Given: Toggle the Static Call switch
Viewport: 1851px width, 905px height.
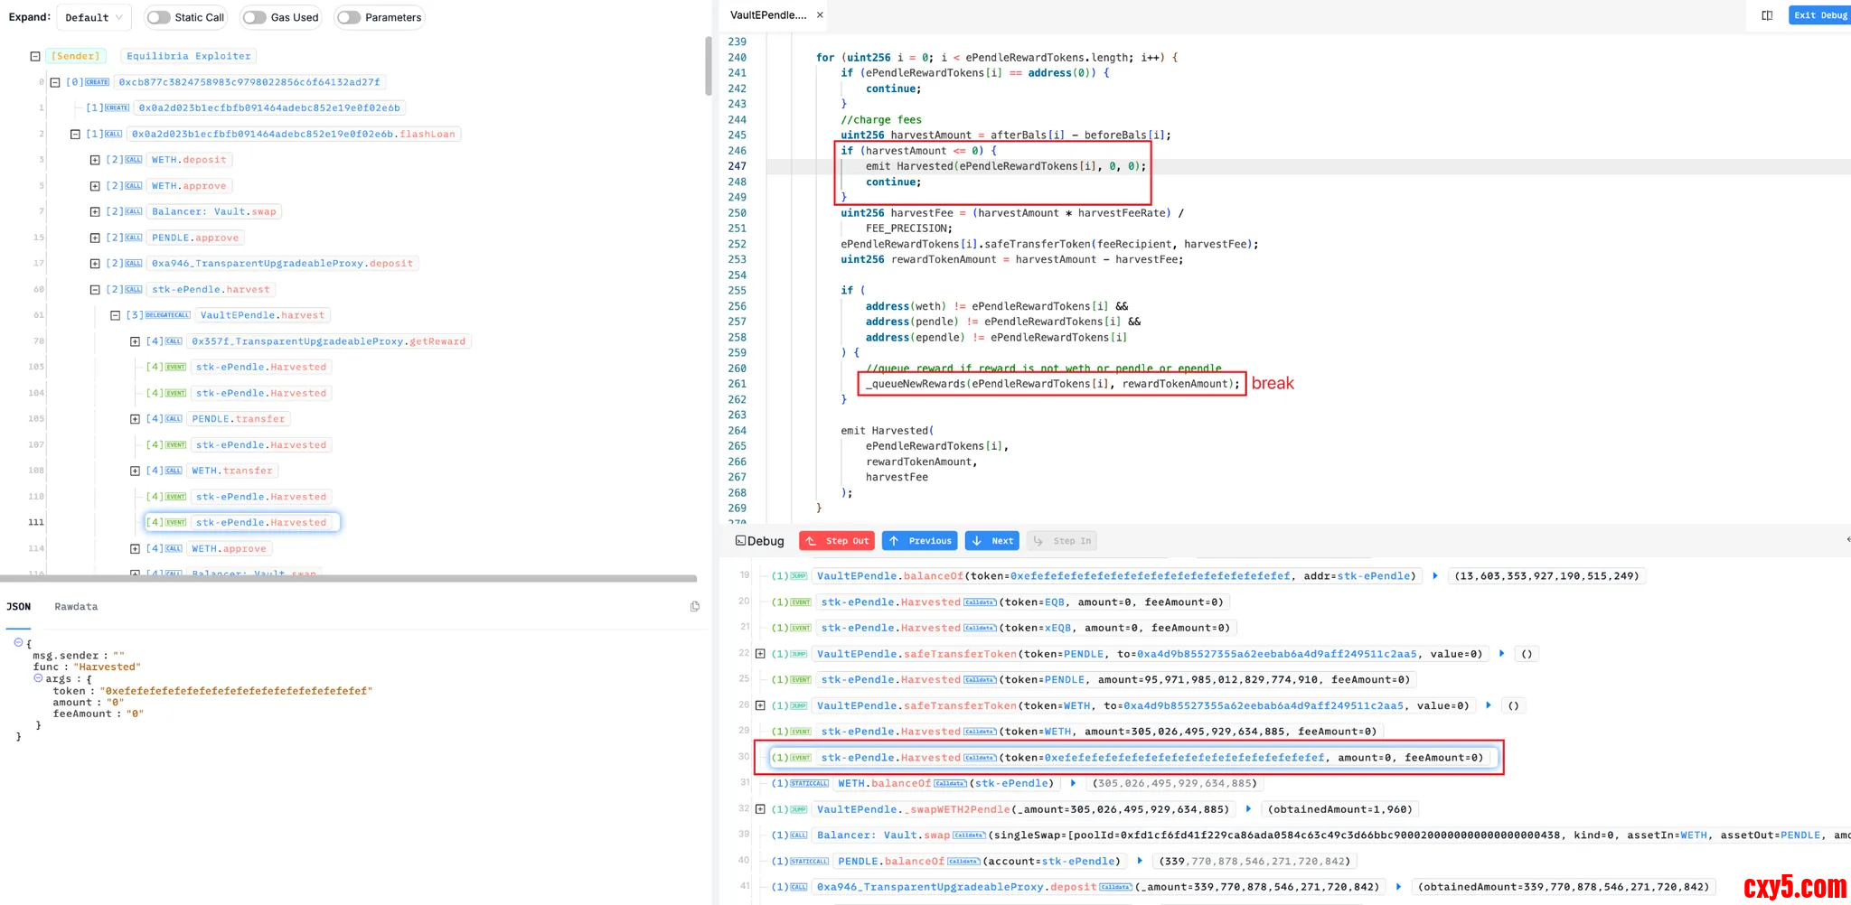Looking at the screenshot, I should tap(159, 17).
